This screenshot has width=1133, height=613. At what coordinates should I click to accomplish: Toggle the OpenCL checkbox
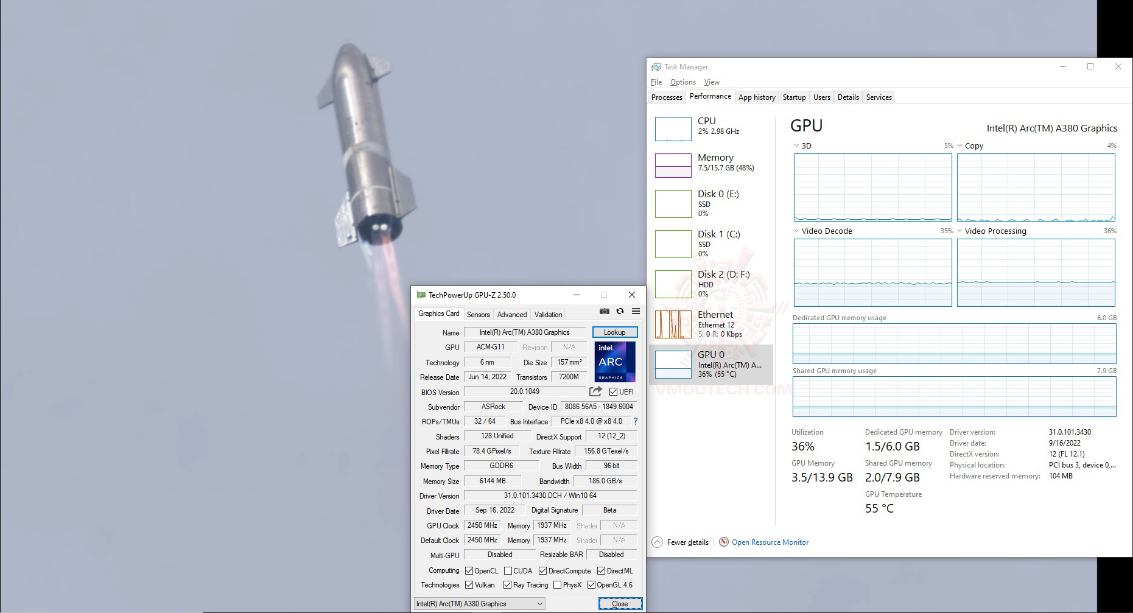pos(469,571)
